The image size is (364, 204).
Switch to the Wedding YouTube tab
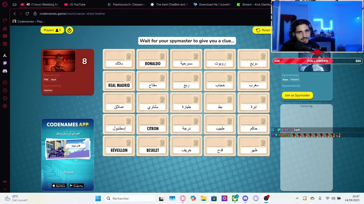(40, 5)
